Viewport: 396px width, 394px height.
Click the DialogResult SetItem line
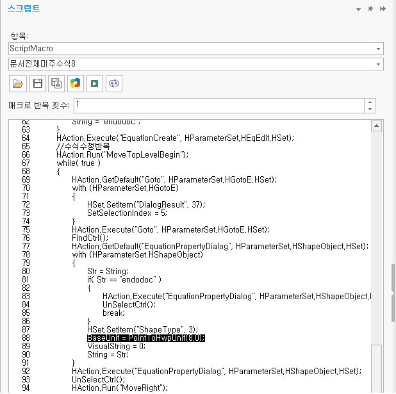(x=146, y=204)
